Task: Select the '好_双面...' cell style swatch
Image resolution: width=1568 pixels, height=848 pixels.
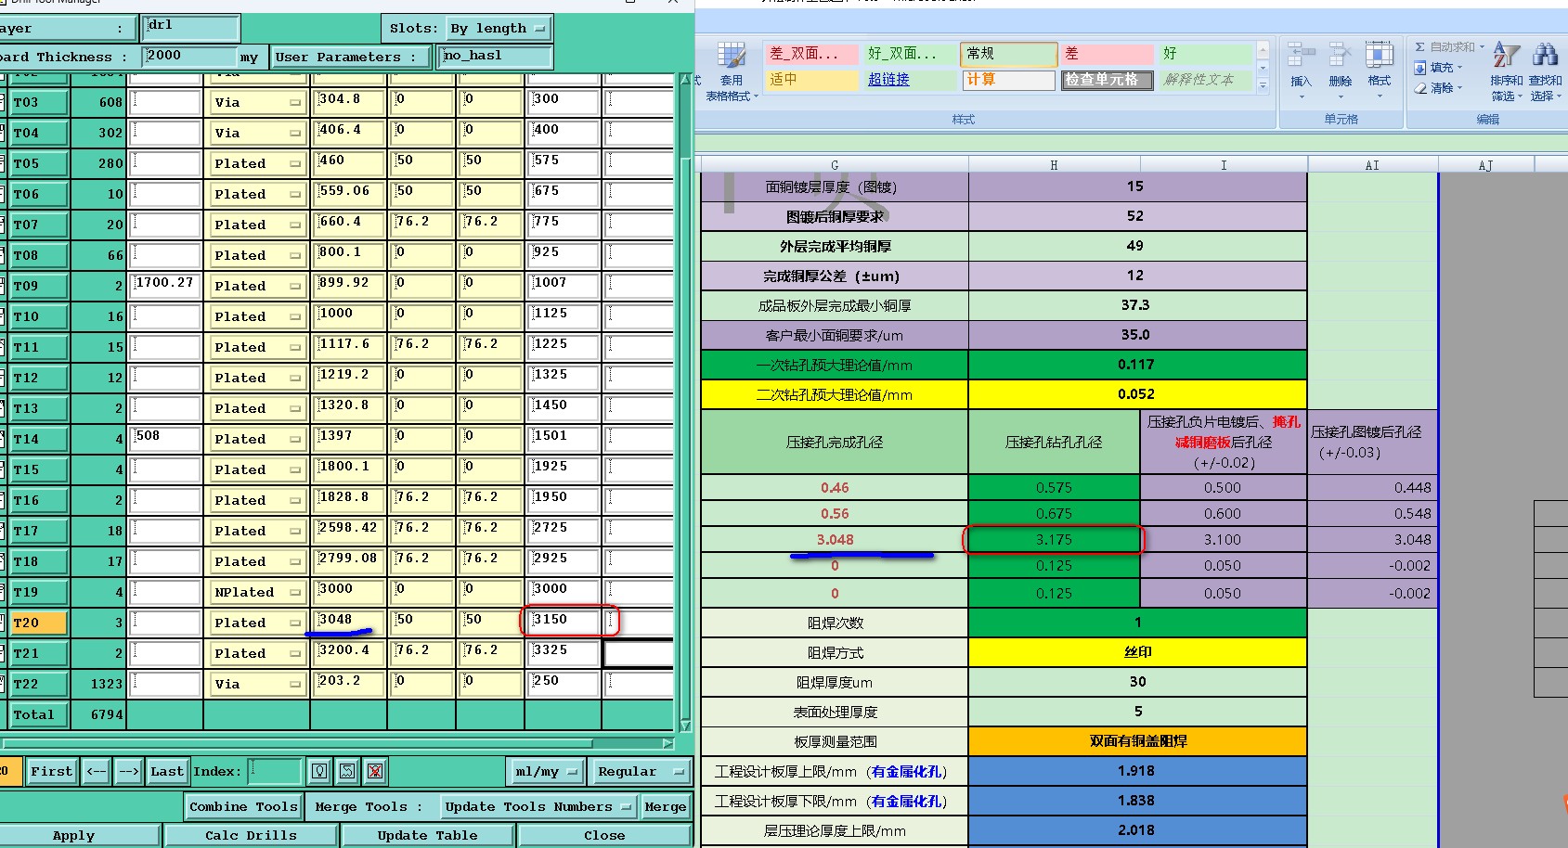Action: (x=910, y=54)
